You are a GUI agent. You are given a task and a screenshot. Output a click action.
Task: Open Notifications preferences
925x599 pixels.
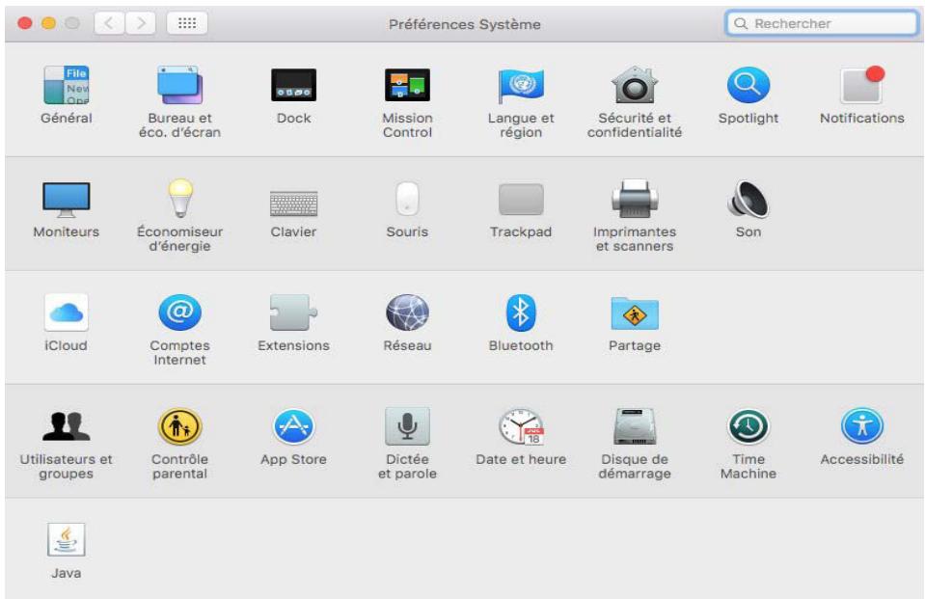[x=861, y=87]
